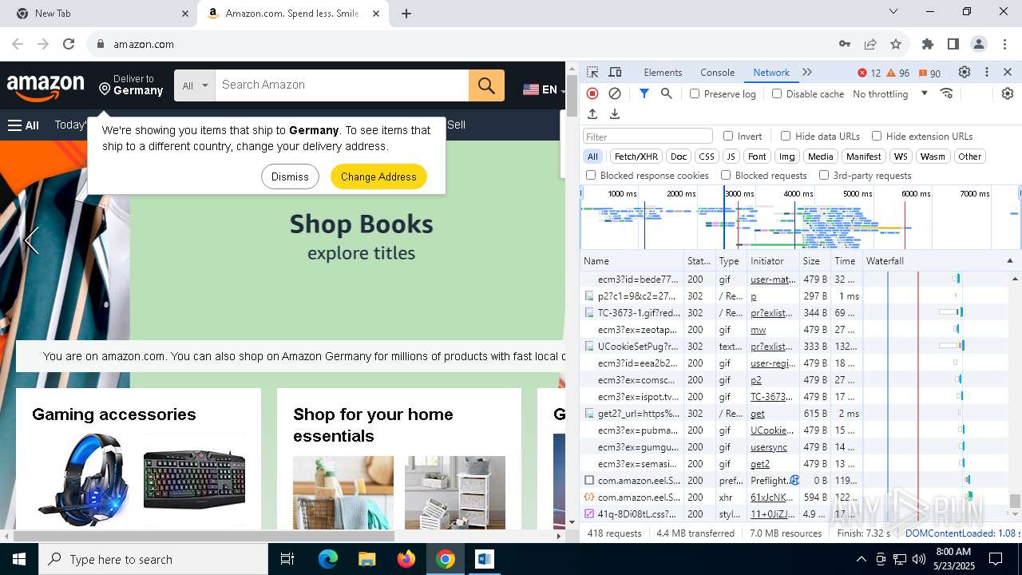
Task: Expand more DevTools tabs chevron
Action: 807,72
